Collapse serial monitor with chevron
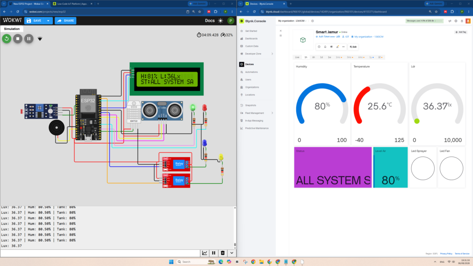 click(232, 253)
